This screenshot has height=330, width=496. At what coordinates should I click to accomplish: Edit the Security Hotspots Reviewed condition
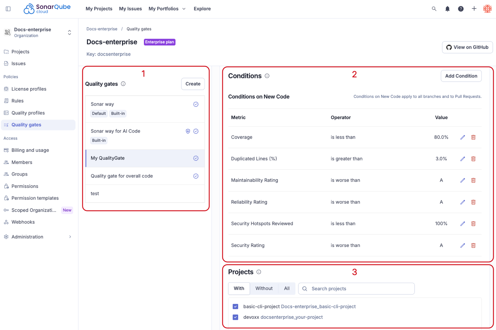[463, 224]
